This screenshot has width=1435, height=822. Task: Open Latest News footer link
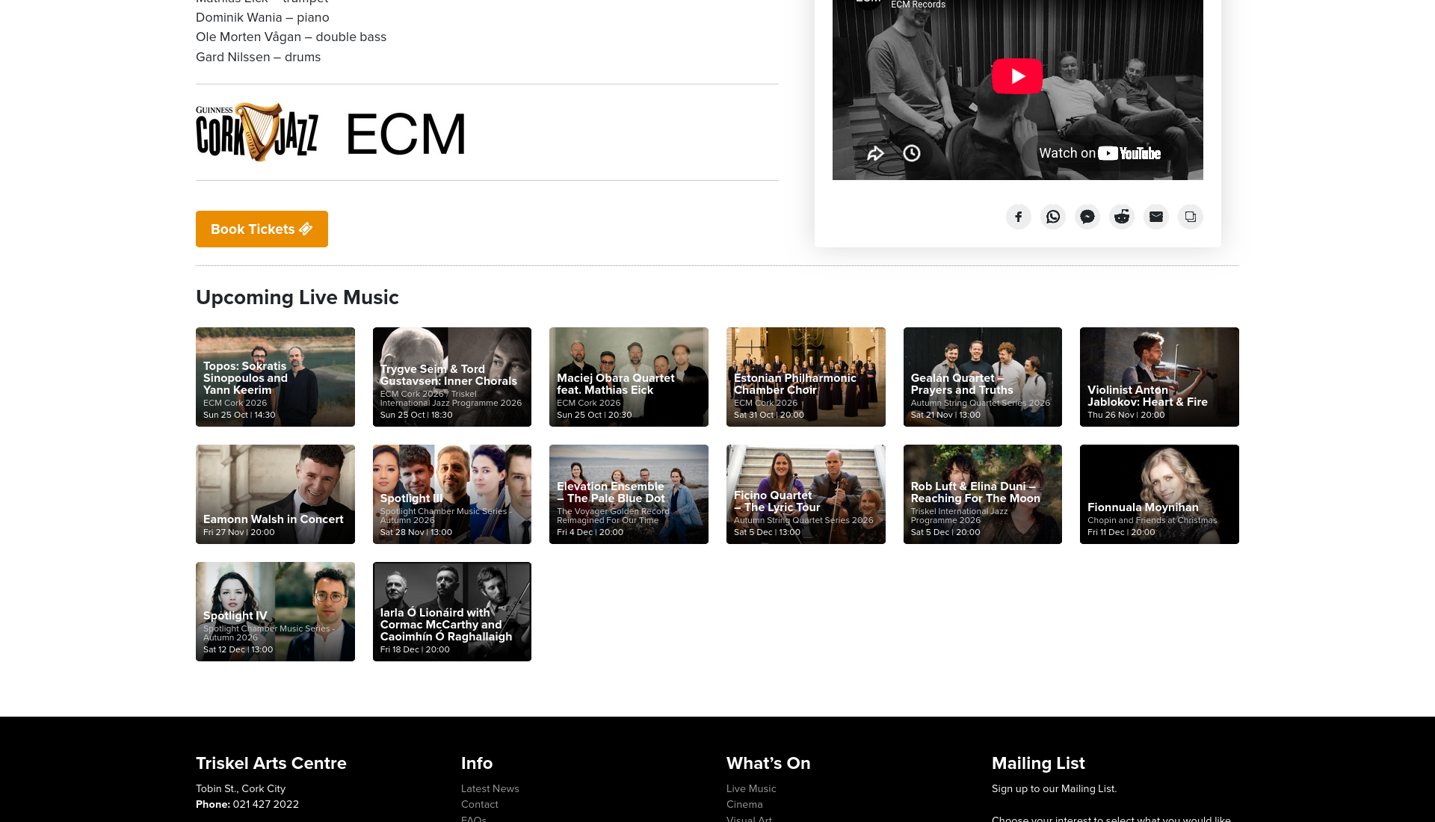pyautogui.click(x=490, y=788)
